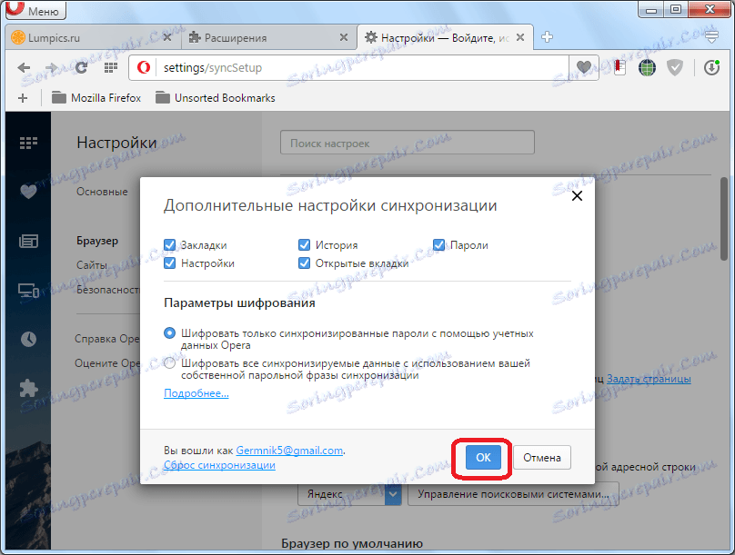Click the Opera logo in address bar
The width and height of the screenshot is (735, 555).
[x=144, y=68]
